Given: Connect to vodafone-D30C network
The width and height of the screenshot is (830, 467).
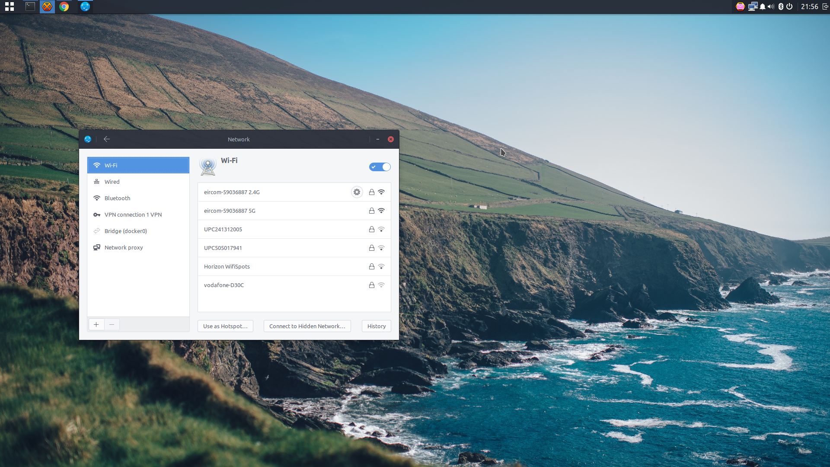Looking at the screenshot, I should tap(294, 285).
